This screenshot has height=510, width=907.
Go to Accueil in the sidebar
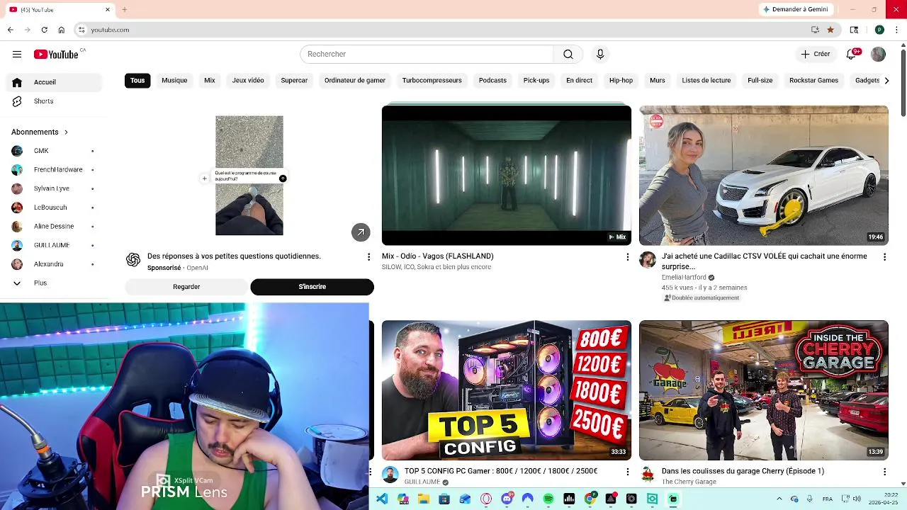click(54, 82)
